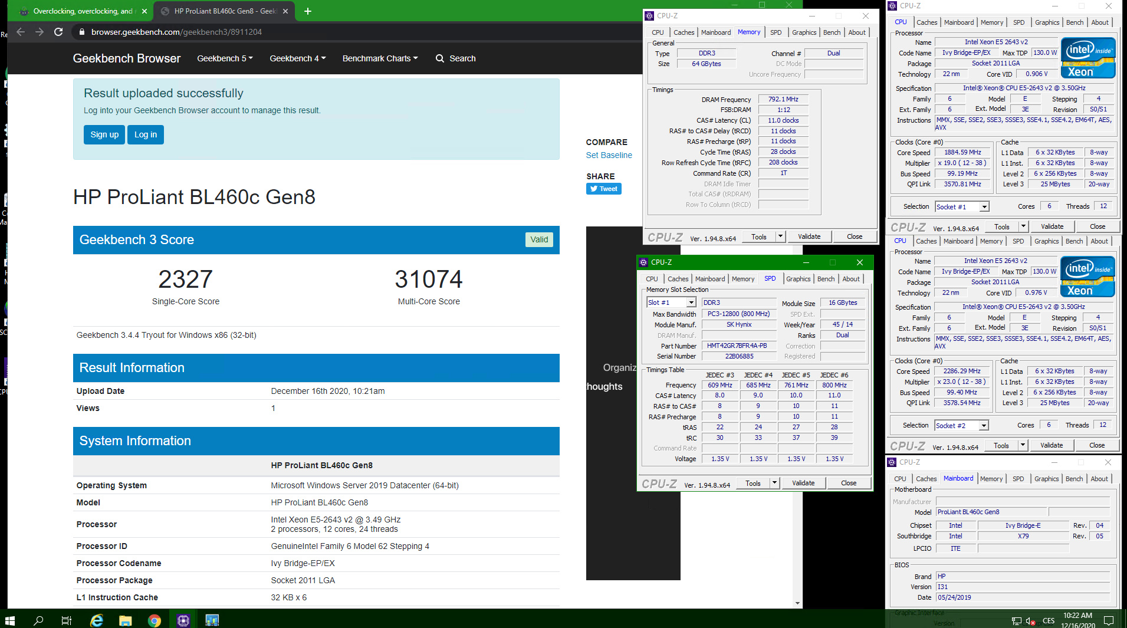Click the BIOS date 05/24/2019
Screen dimensions: 1127x628
[1023, 597]
